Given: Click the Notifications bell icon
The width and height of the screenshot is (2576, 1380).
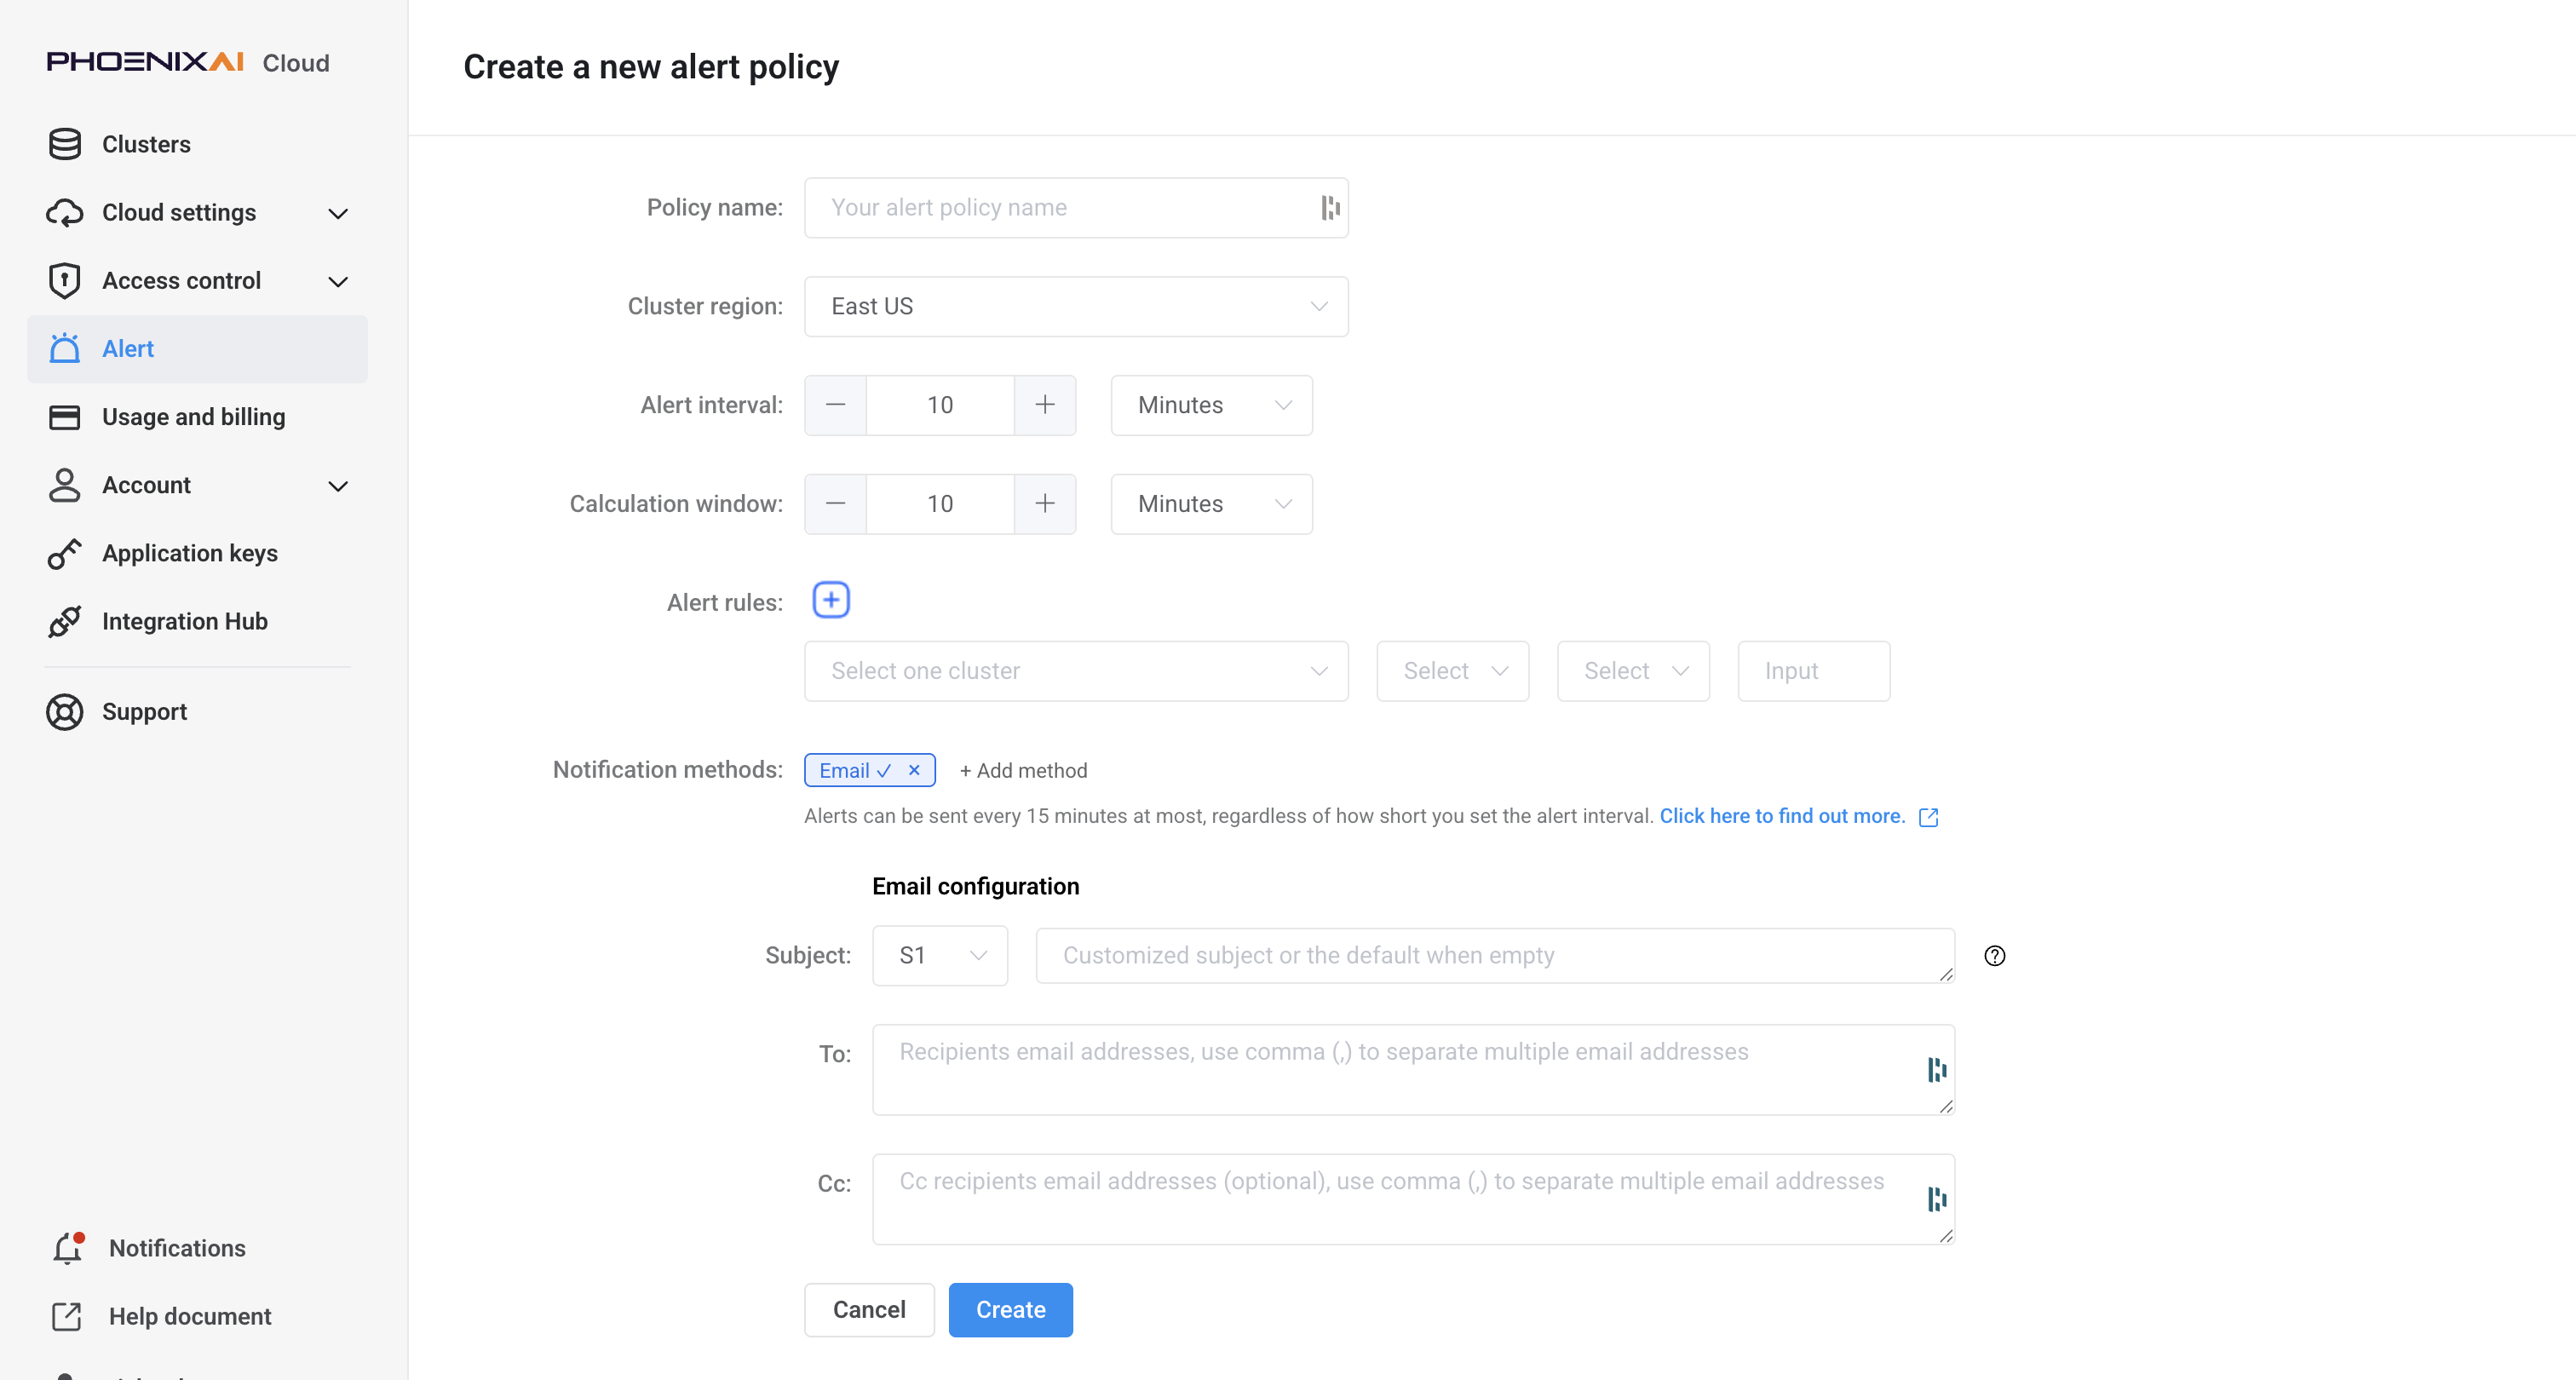Looking at the screenshot, I should coord(68,1247).
